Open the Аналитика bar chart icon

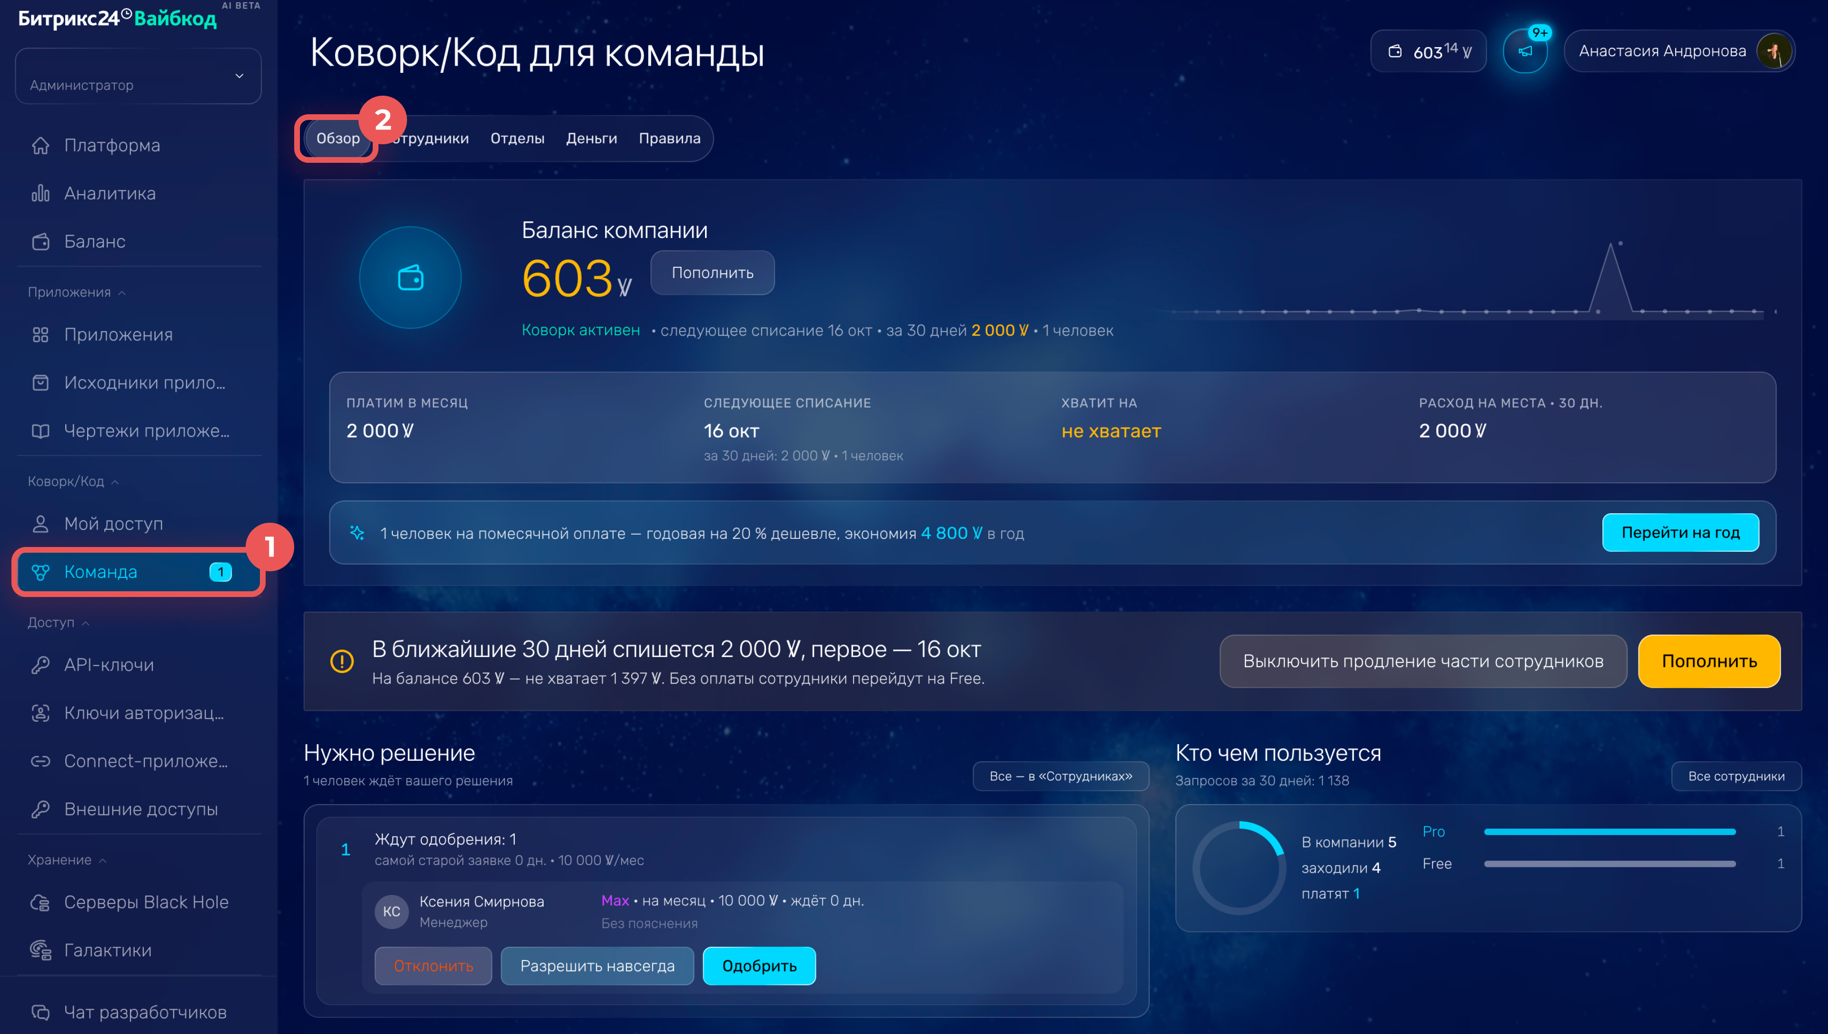[40, 193]
